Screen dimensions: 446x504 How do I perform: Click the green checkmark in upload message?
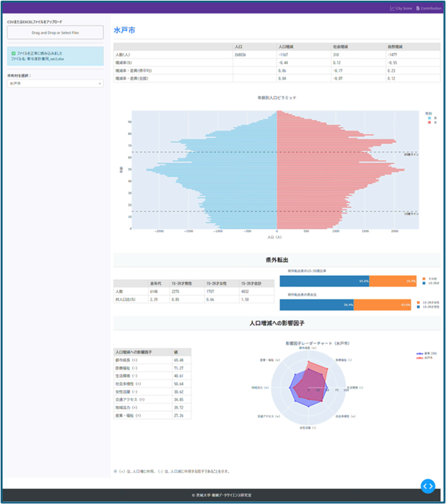point(14,53)
